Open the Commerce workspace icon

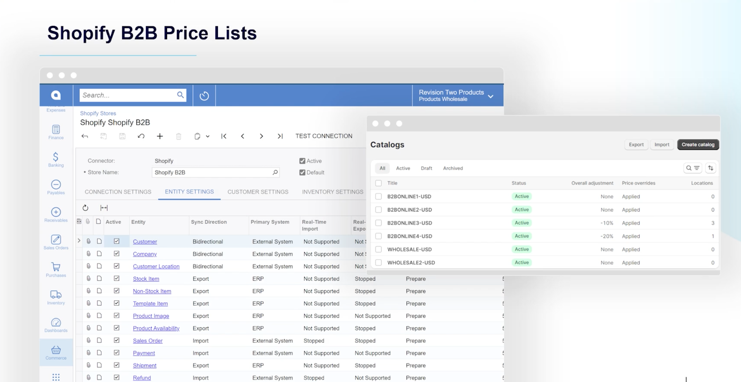click(56, 353)
